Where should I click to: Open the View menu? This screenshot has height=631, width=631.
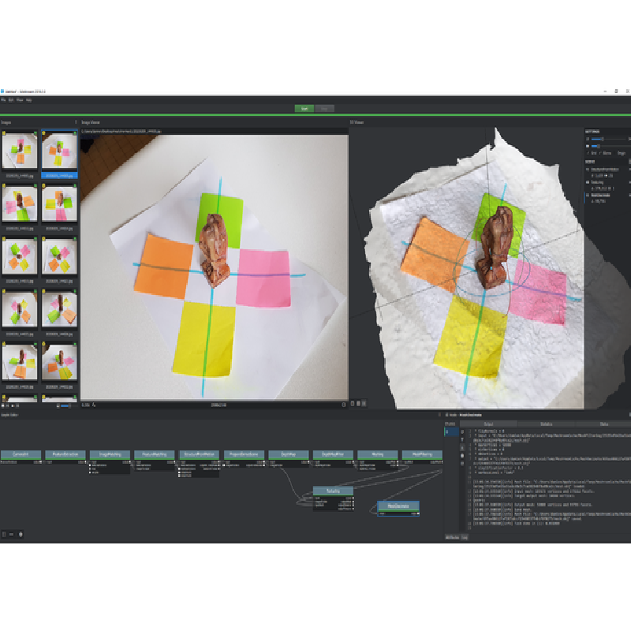tap(20, 100)
